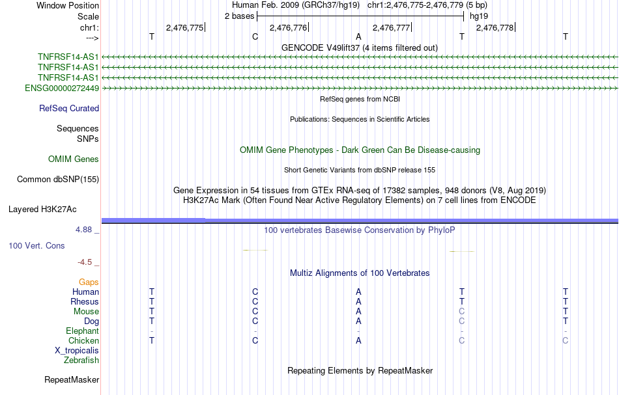Click the ---> sequence direction label
Screen dimensions: 619x395
92,38
